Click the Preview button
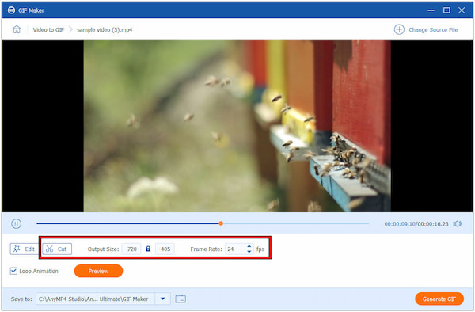Viewport: 475px width, 312px height. click(98, 271)
